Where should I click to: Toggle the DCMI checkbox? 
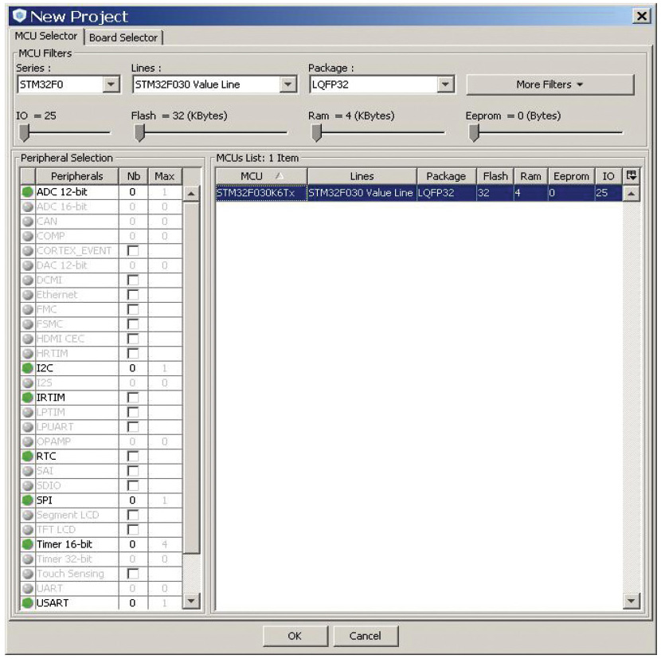point(133,280)
